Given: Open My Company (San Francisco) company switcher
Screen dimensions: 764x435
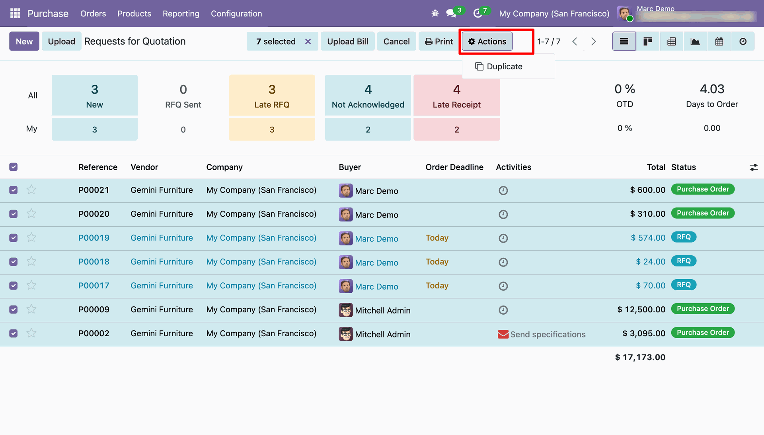Looking at the screenshot, I should 554,14.
